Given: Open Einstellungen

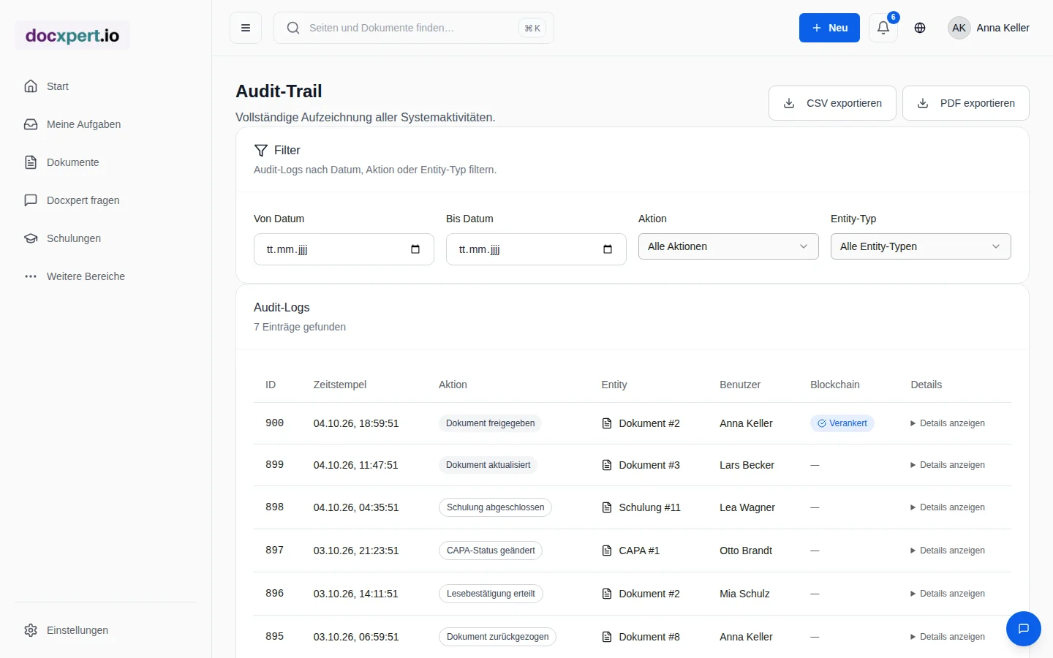Looking at the screenshot, I should click(x=105, y=630).
